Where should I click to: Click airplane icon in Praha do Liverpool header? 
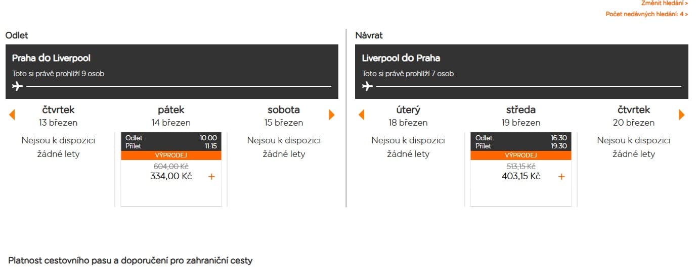(x=18, y=86)
